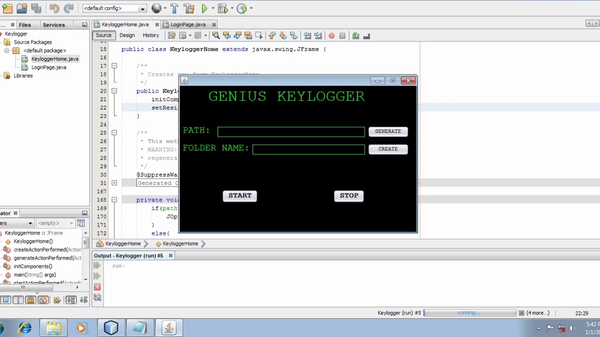Collapse the javadoc fold at line 17
Screen dimensions: 600x337
(x=114, y=66)
